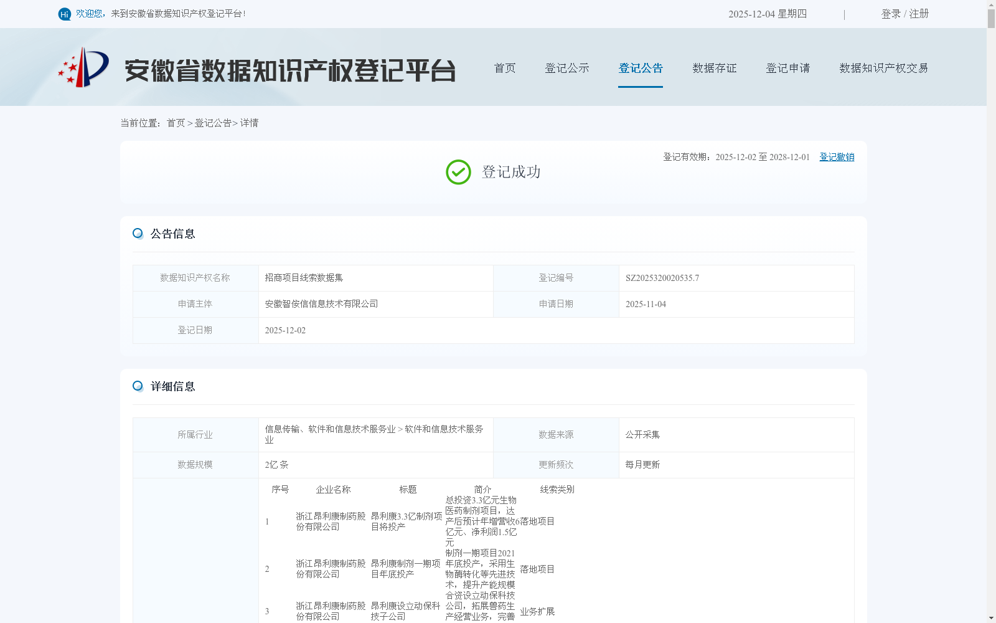Click the 登记编号 field label
This screenshot has width=996, height=623.
coord(556,278)
